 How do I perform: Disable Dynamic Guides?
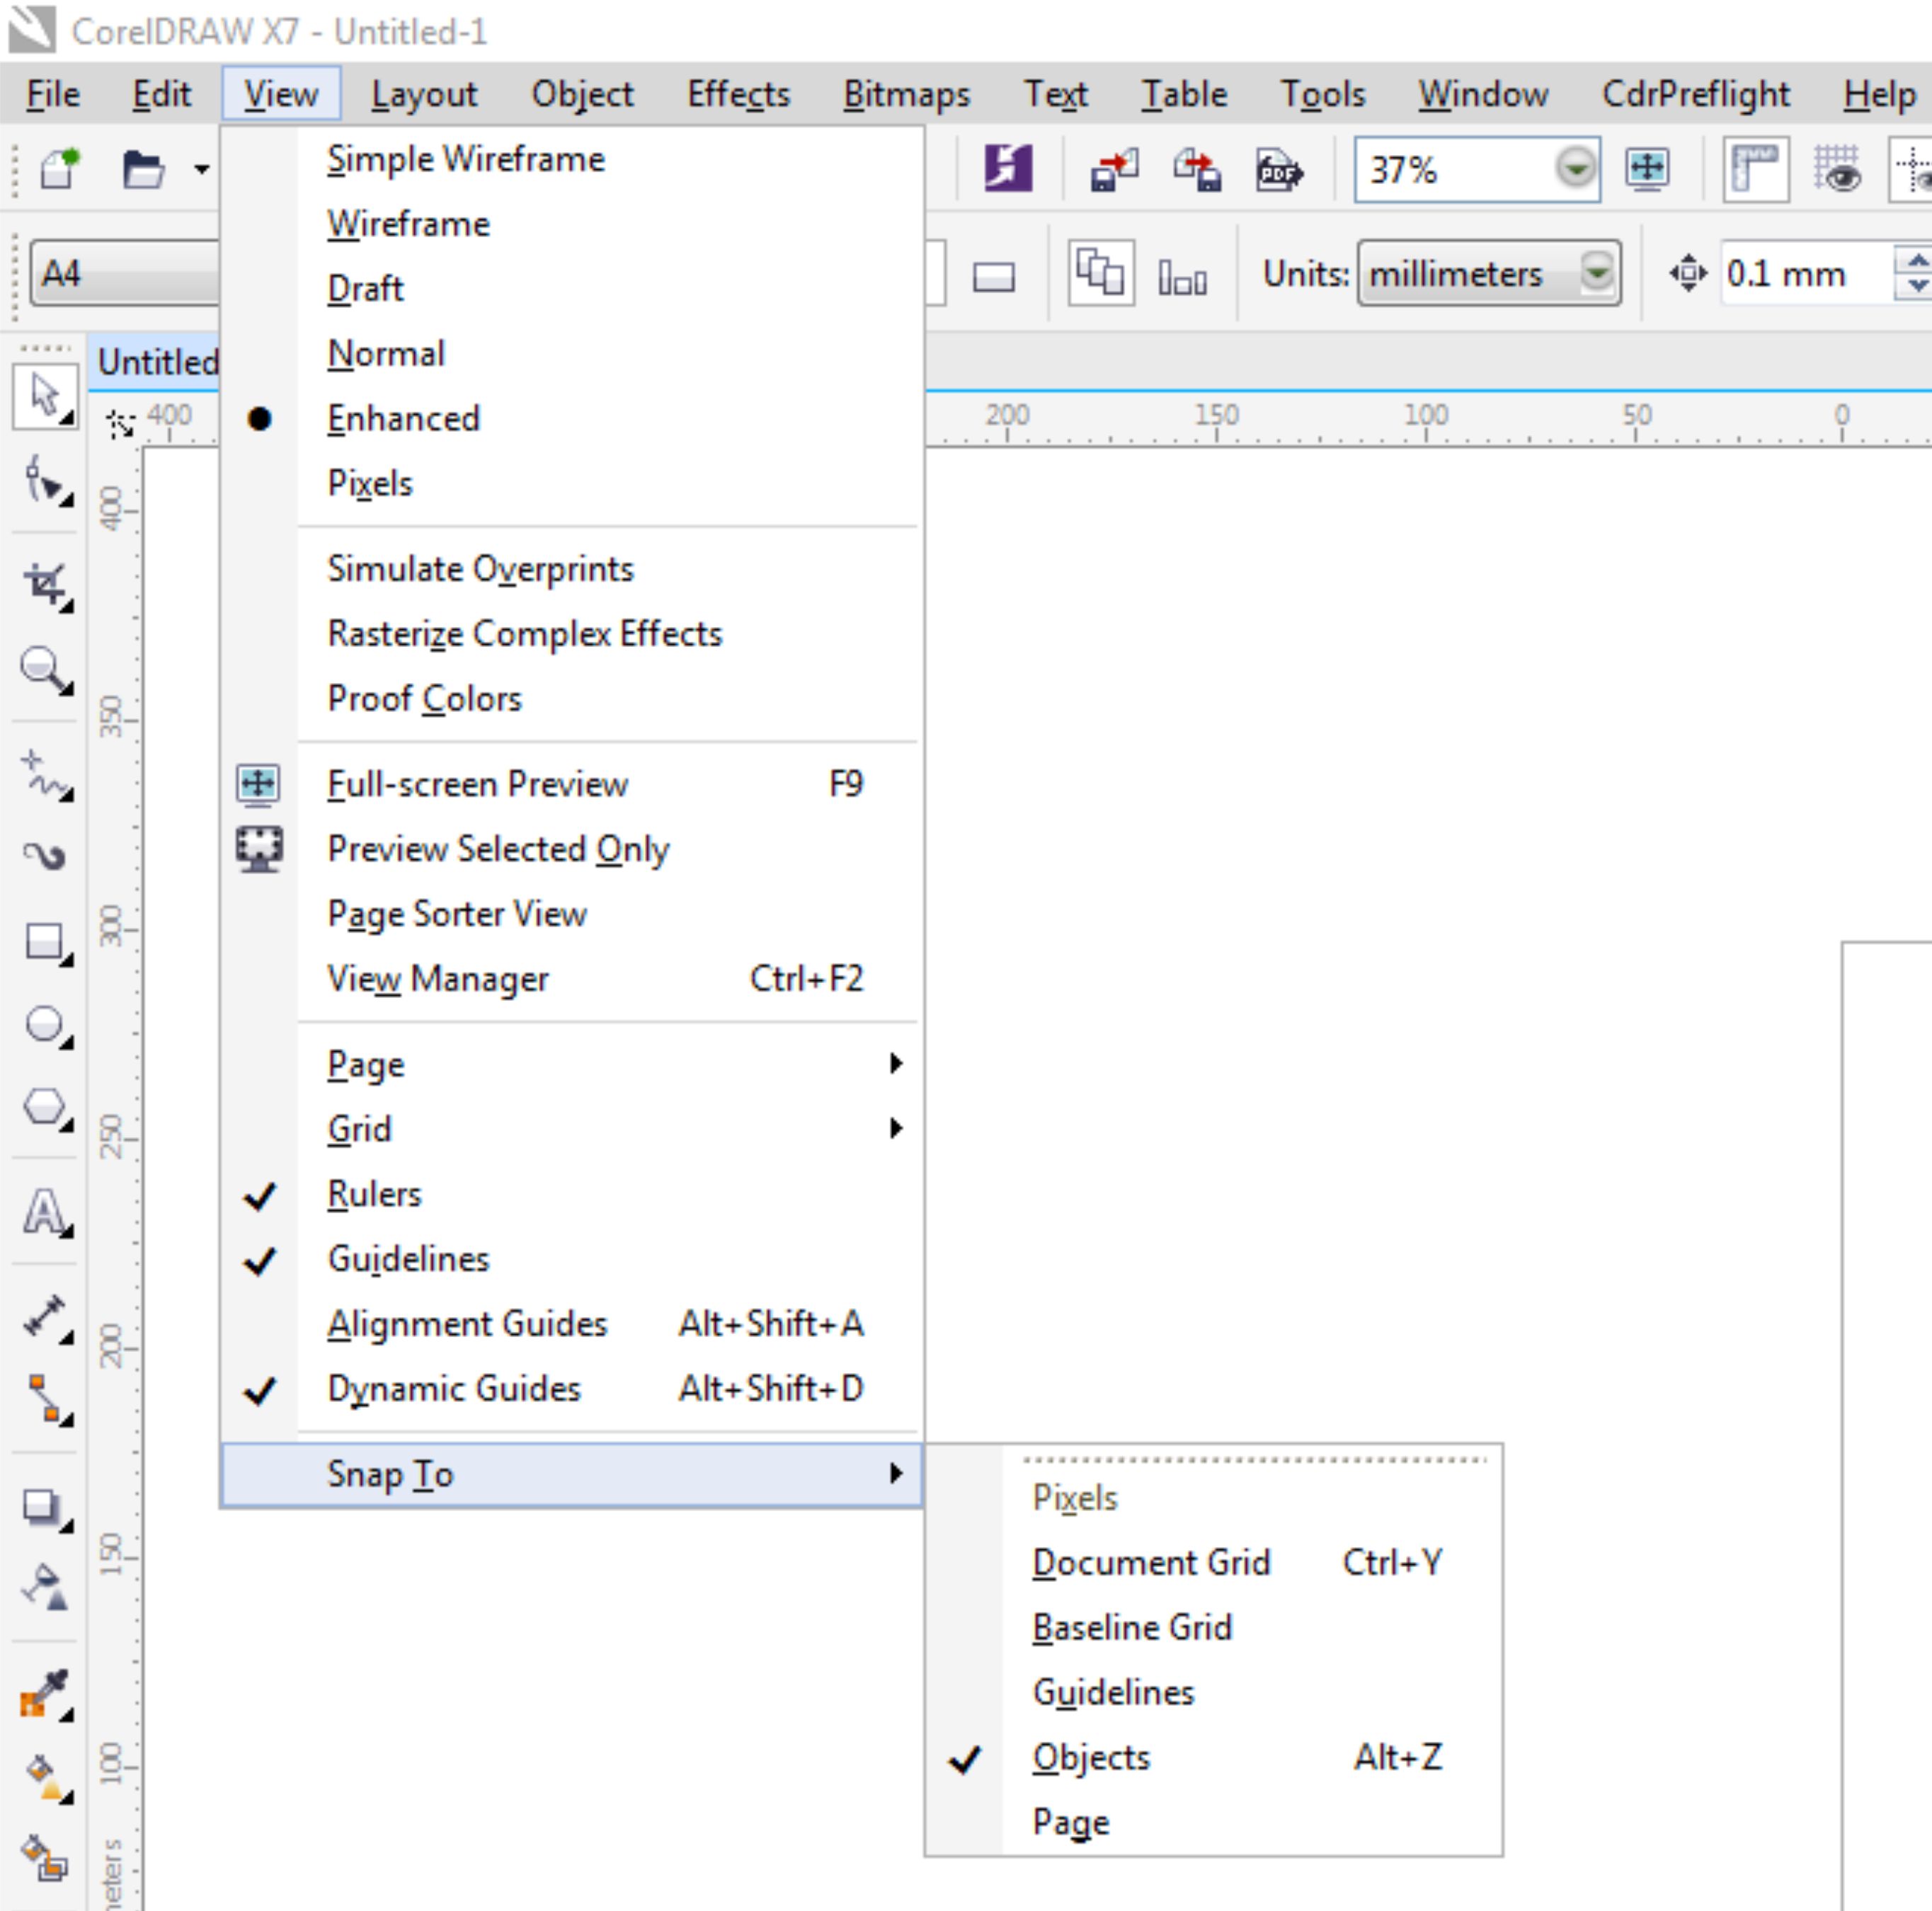571,1389
